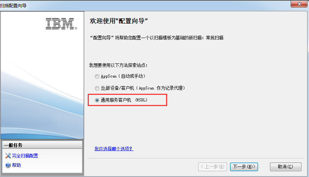Viewport: 309px width, 177px height.
Task: Click the 作为记录代理 label text
Action: (x=171, y=88)
